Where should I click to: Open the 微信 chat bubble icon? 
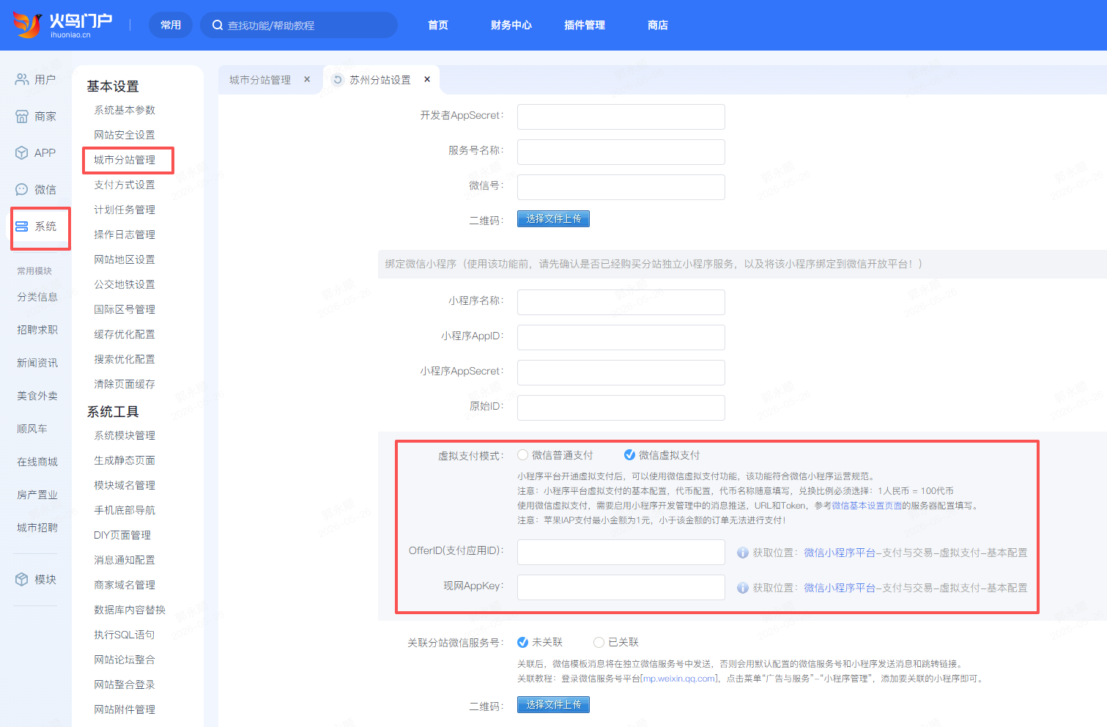coord(22,189)
